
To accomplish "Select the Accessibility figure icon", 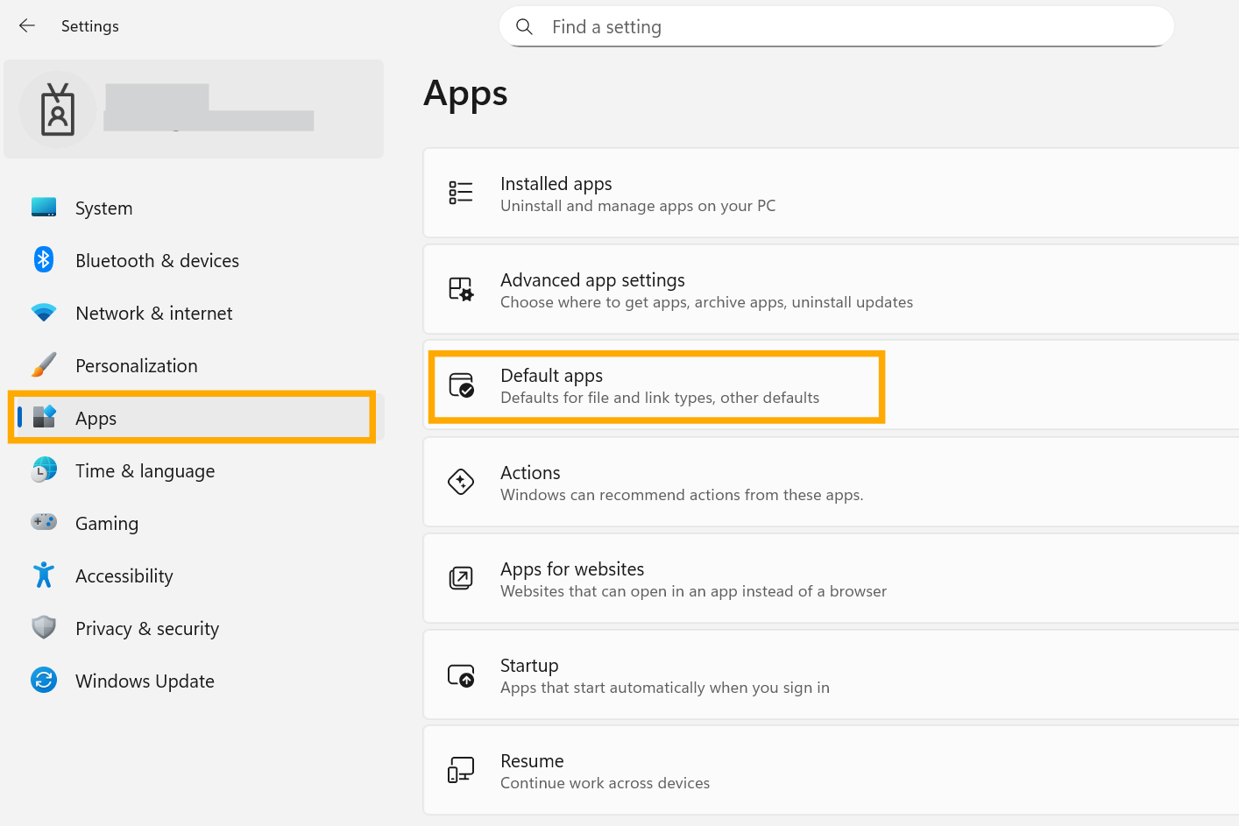I will click(x=44, y=575).
